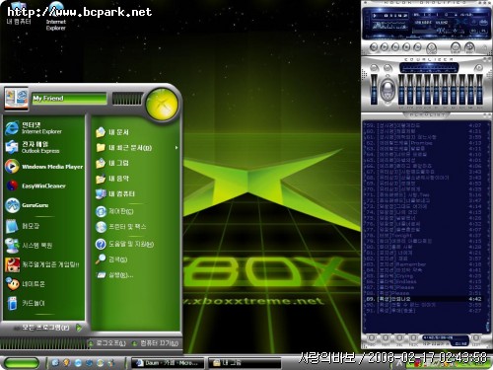The image size is (493, 370).
Task: Click Winamp LOAD eject button
Action: coord(431,48)
